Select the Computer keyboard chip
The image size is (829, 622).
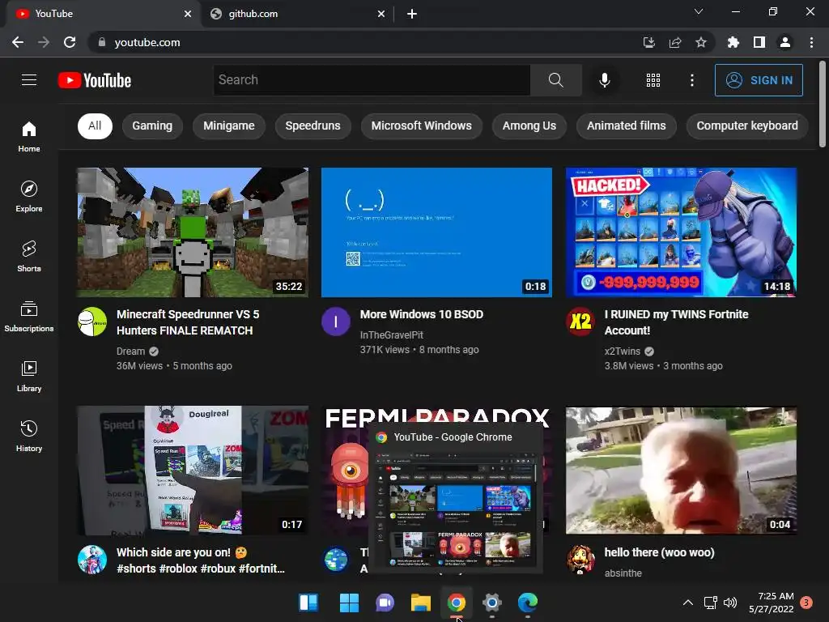coord(747,126)
